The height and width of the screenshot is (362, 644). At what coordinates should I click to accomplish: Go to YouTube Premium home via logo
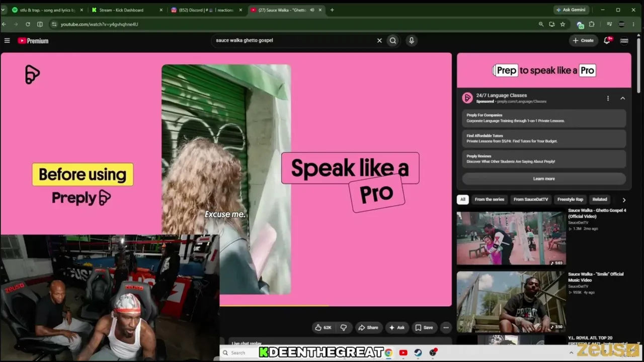[x=33, y=41]
